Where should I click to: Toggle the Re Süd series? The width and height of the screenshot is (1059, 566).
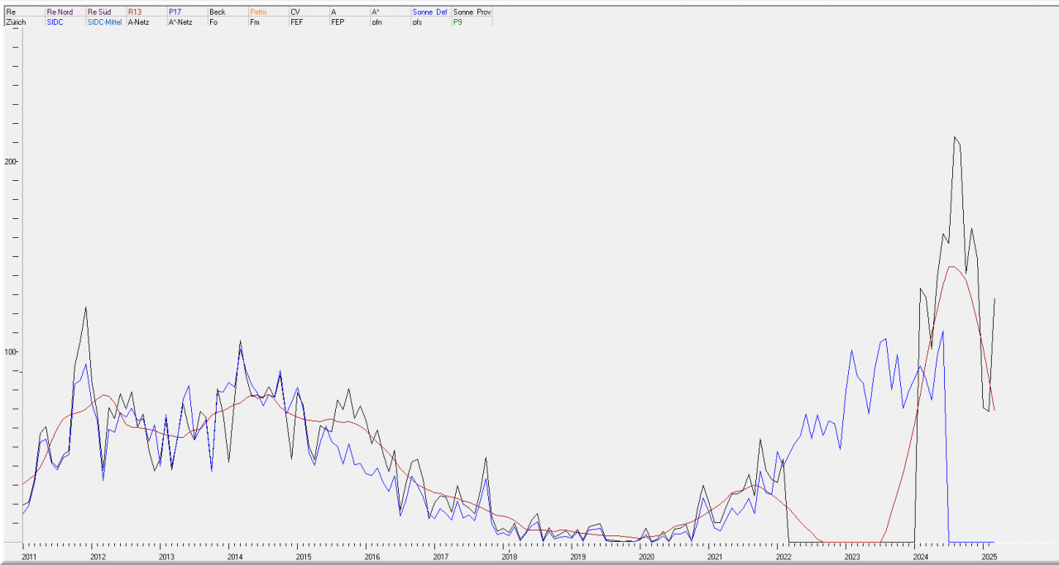click(x=99, y=12)
